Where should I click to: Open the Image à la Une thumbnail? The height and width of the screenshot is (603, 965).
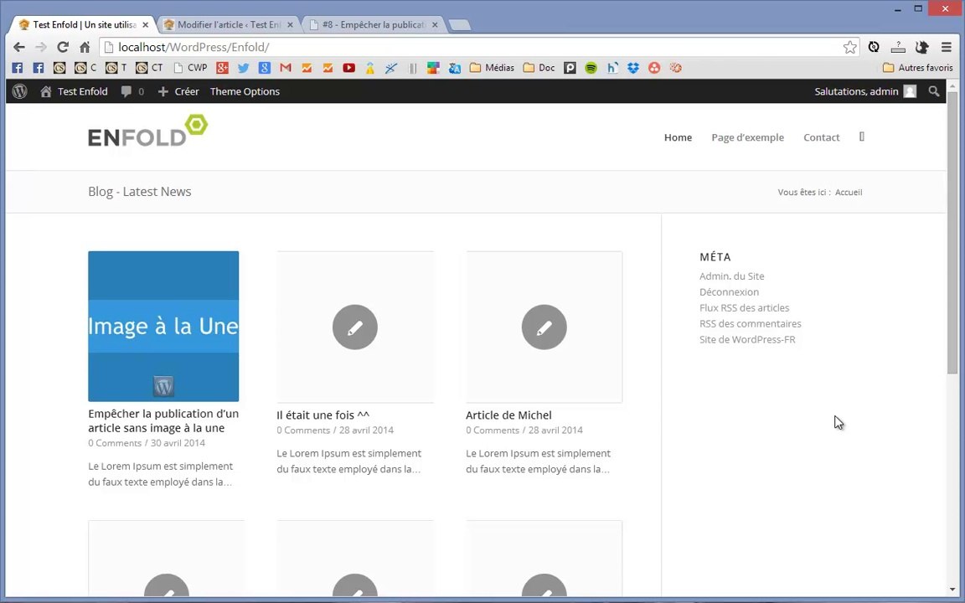tap(163, 326)
